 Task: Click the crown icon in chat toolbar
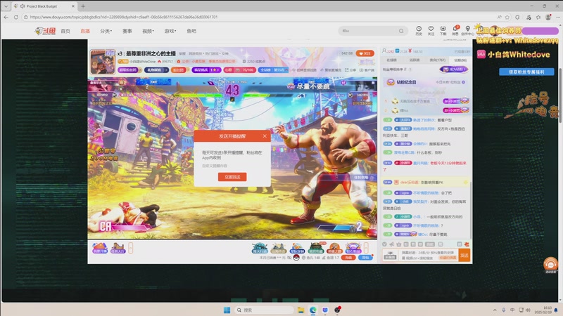(399, 244)
